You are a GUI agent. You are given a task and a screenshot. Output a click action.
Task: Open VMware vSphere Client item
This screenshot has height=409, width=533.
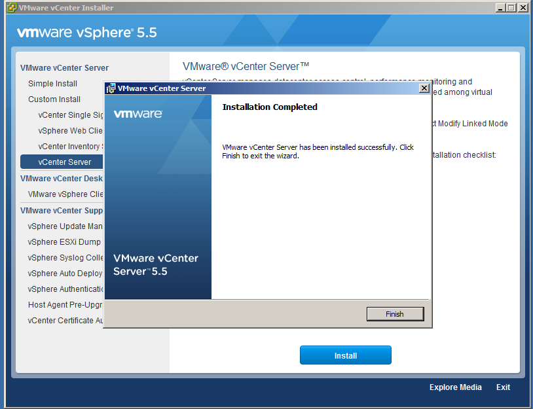[x=65, y=194]
